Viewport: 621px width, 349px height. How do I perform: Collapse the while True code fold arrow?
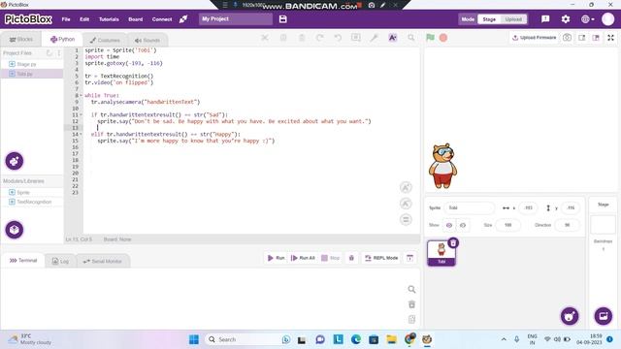[82, 95]
